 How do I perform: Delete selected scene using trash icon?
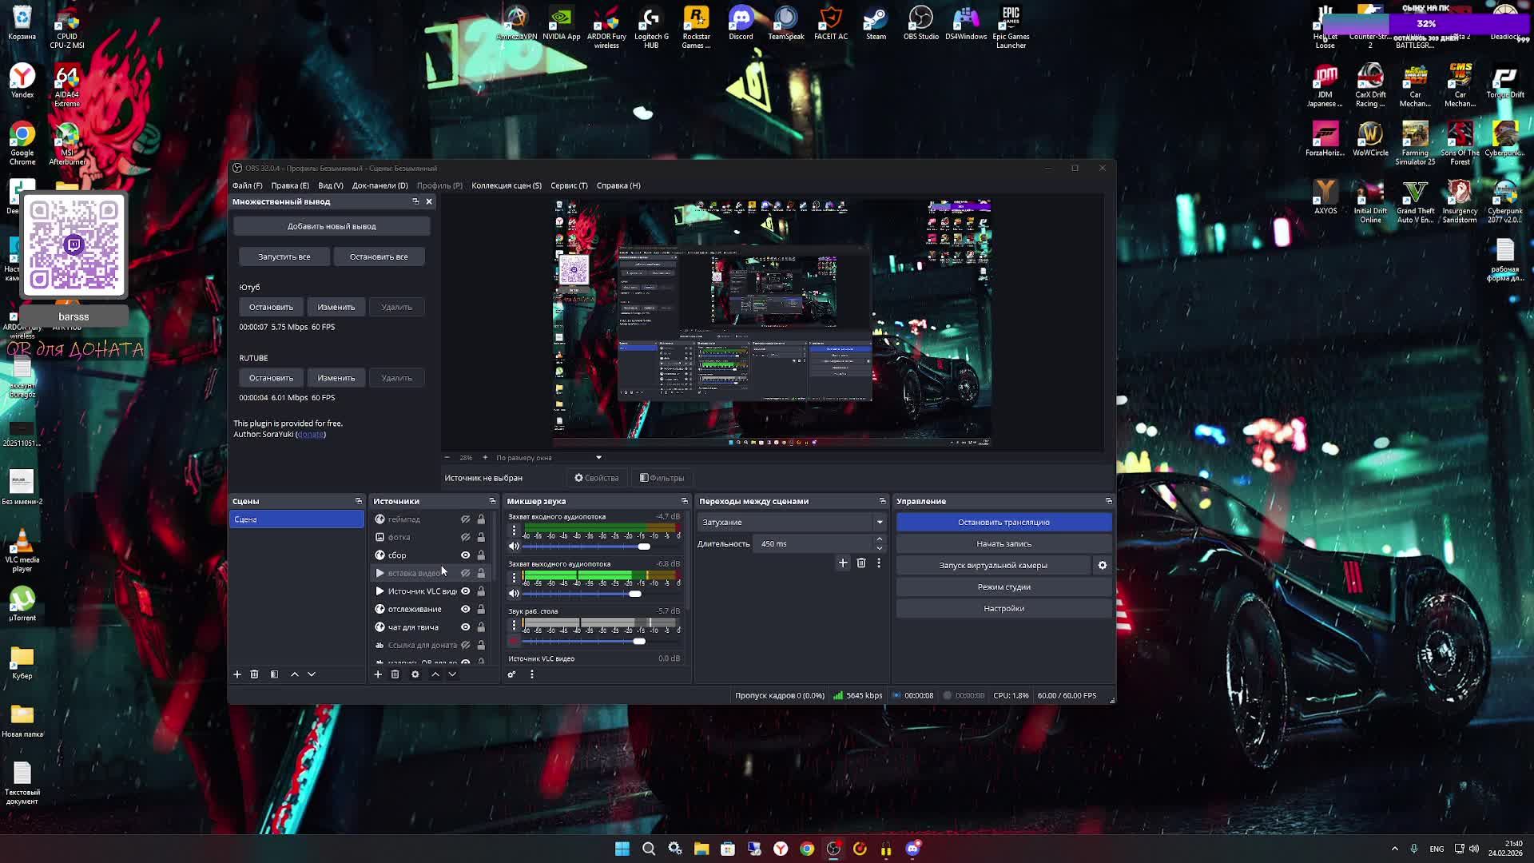[254, 674]
